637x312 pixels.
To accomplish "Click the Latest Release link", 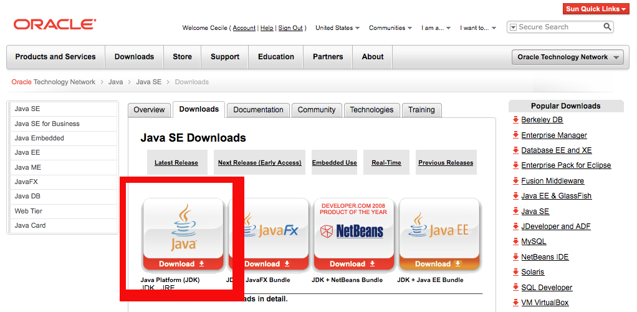I will tap(176, 163).
